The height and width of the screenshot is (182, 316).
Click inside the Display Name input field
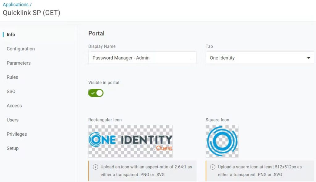tap(142, 57)
